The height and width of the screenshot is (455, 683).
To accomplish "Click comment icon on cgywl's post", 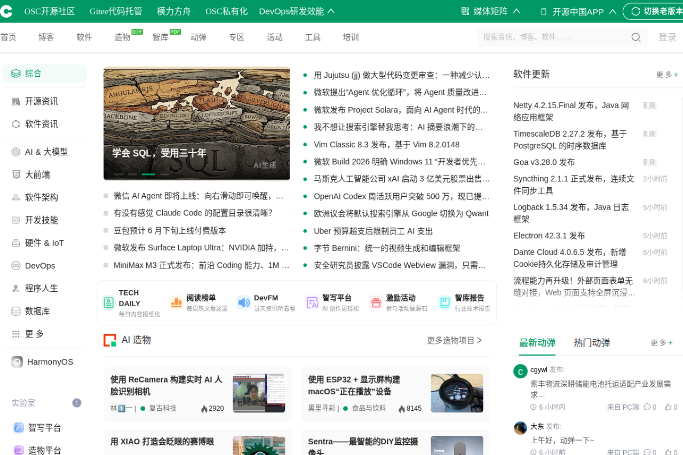I will click(647, 407).
